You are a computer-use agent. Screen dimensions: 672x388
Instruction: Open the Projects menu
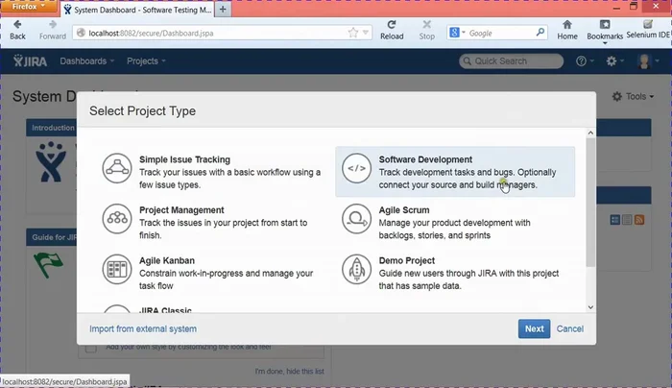(x=146, y=61)
